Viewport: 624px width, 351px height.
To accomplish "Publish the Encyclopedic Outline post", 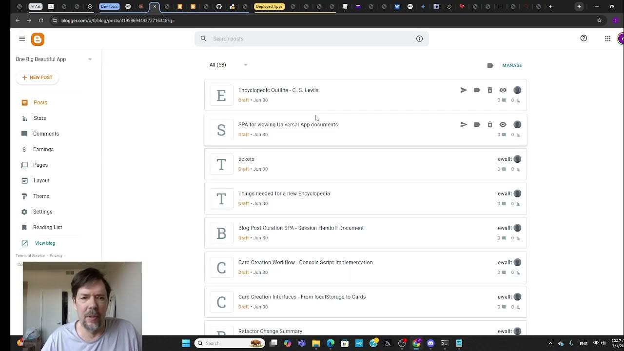I will pos(464,90).
